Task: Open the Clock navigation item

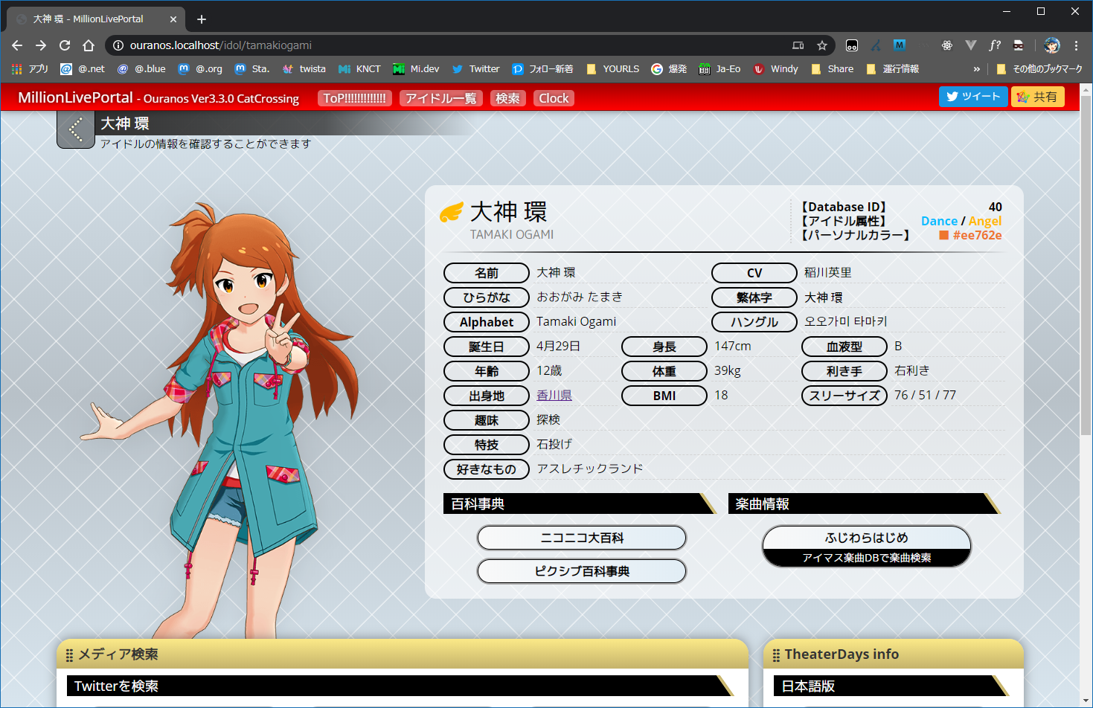Action: coord(554,98)
